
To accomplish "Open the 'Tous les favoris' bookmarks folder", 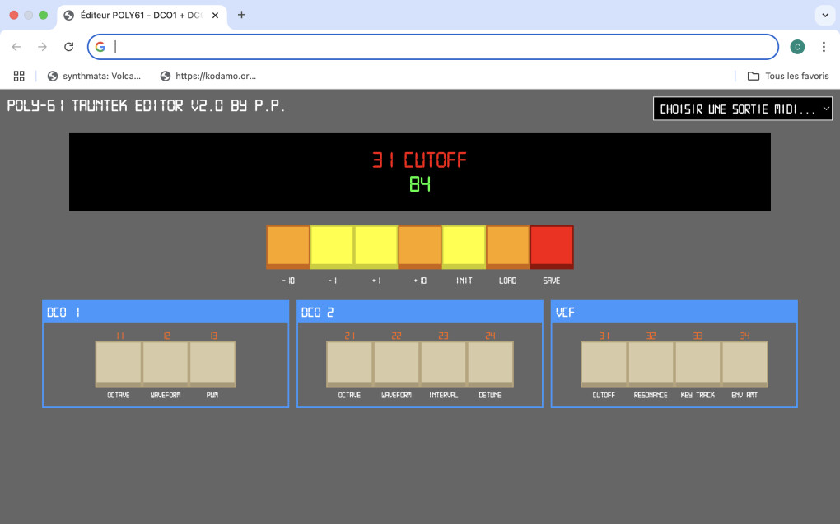I will [788, 76].
